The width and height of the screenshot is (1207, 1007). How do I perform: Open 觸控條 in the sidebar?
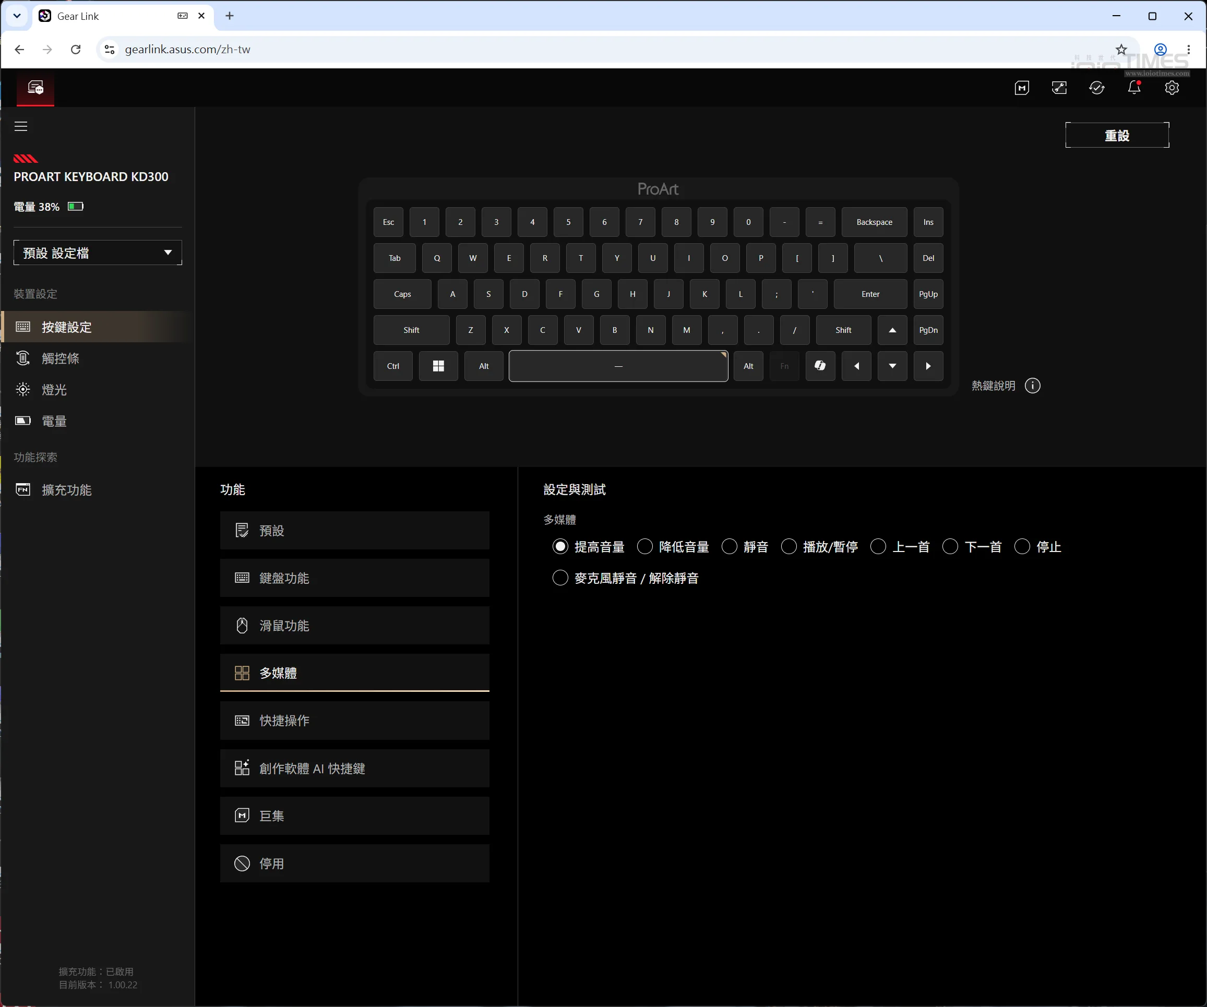point(98,358)
